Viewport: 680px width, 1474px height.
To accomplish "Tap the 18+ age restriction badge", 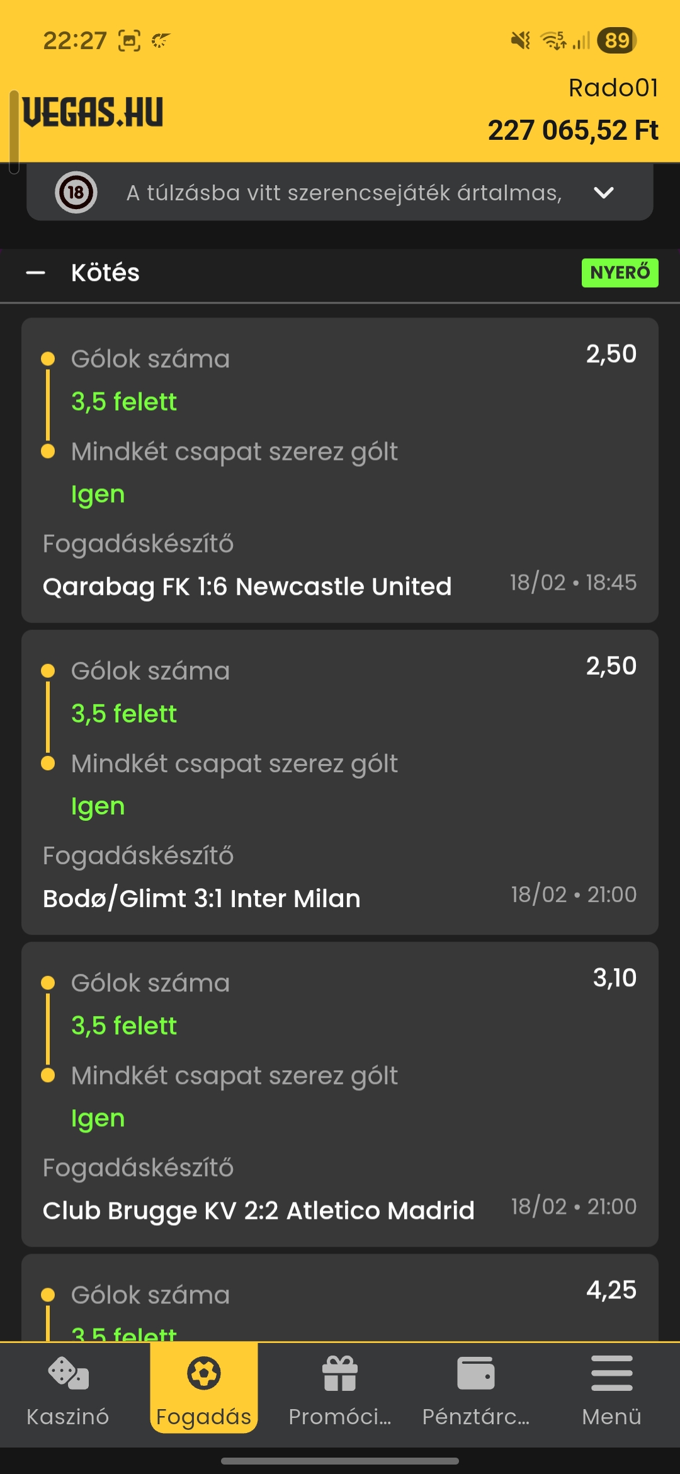I will [76, 192].
